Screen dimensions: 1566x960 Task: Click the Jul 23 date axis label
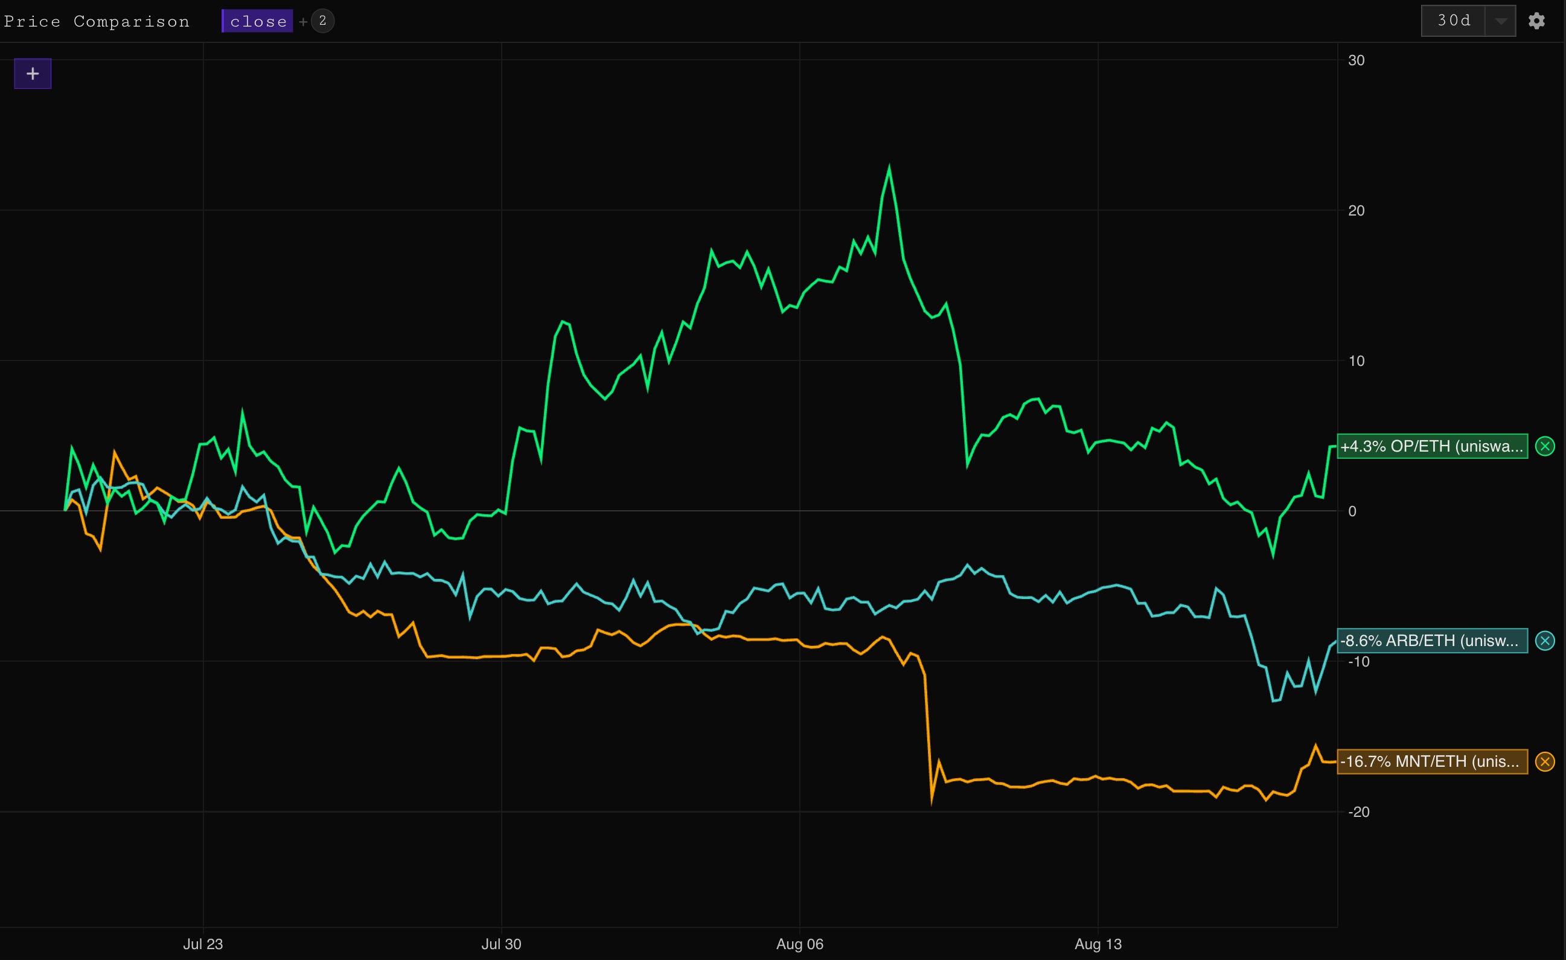[x=203, y=944]
